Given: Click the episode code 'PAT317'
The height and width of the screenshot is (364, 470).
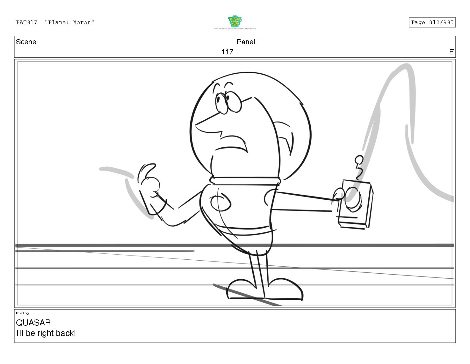Looking at the screenshot, I should click(x=27, y=23).
